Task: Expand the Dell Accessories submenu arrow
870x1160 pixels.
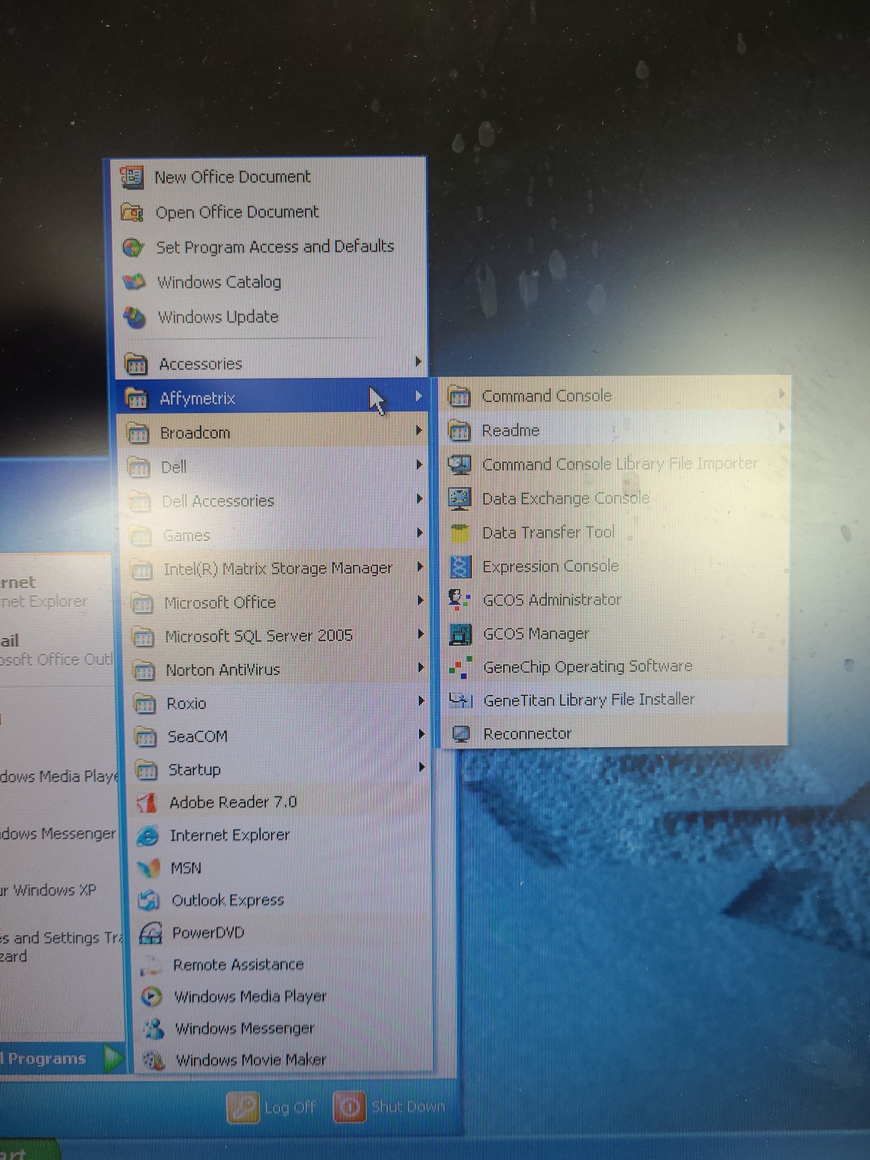Action: [x=420, y=499]
